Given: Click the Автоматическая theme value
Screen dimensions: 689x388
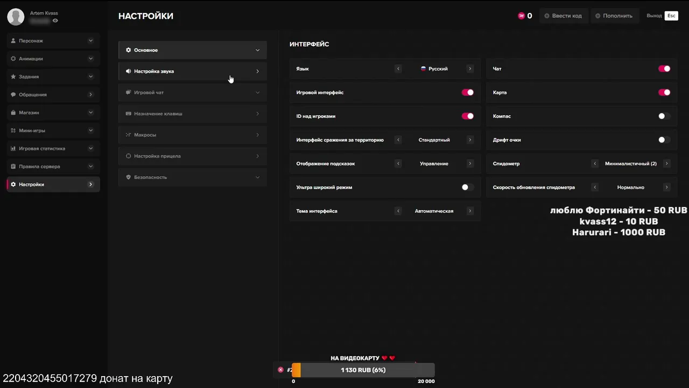Looking at the screenshot, I should 434,211.
